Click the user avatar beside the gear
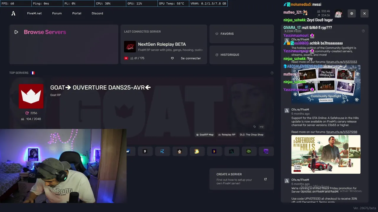Viewport: 378px width, 212px height. tap(339, 14)
